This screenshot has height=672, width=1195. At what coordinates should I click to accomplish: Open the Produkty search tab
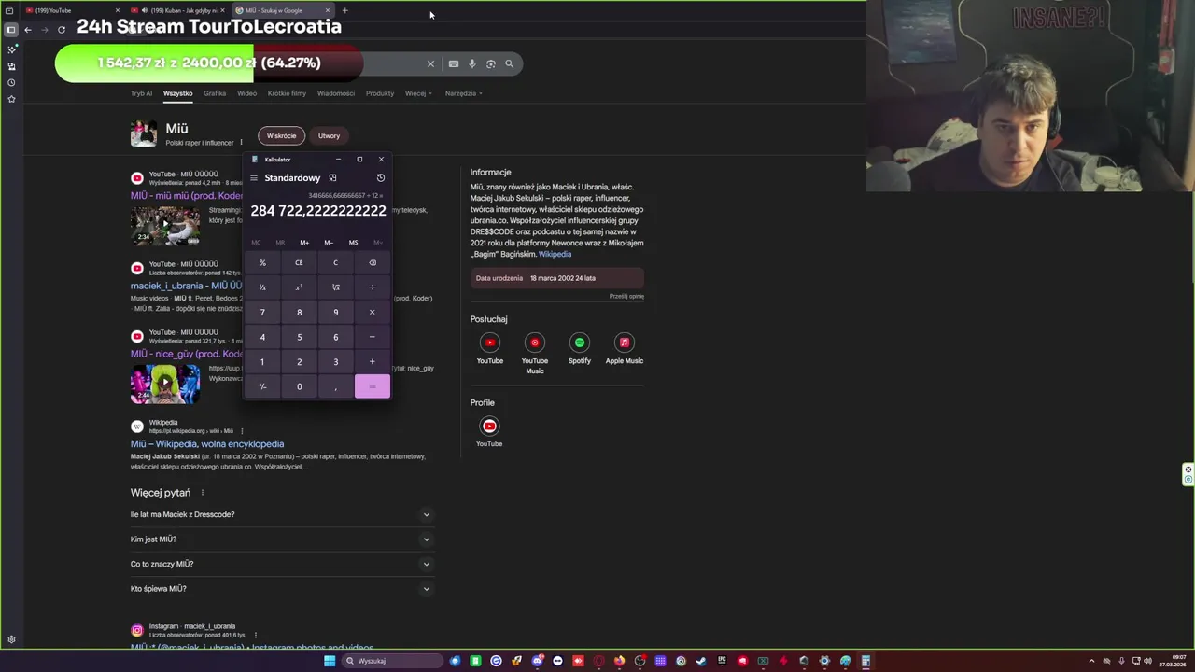[380, 93]
